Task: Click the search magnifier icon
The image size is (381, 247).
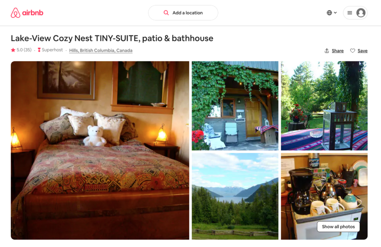Action: tap(166, 13)
